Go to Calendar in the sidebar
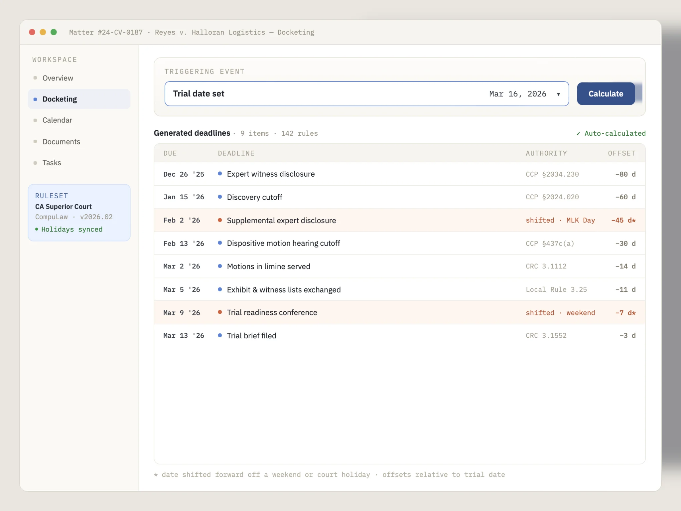681x511 pixels. [79, 120]
